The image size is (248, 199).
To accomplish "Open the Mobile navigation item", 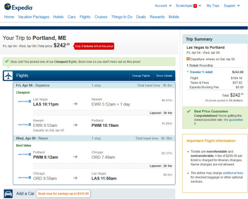I will click(x=174, y=17).
